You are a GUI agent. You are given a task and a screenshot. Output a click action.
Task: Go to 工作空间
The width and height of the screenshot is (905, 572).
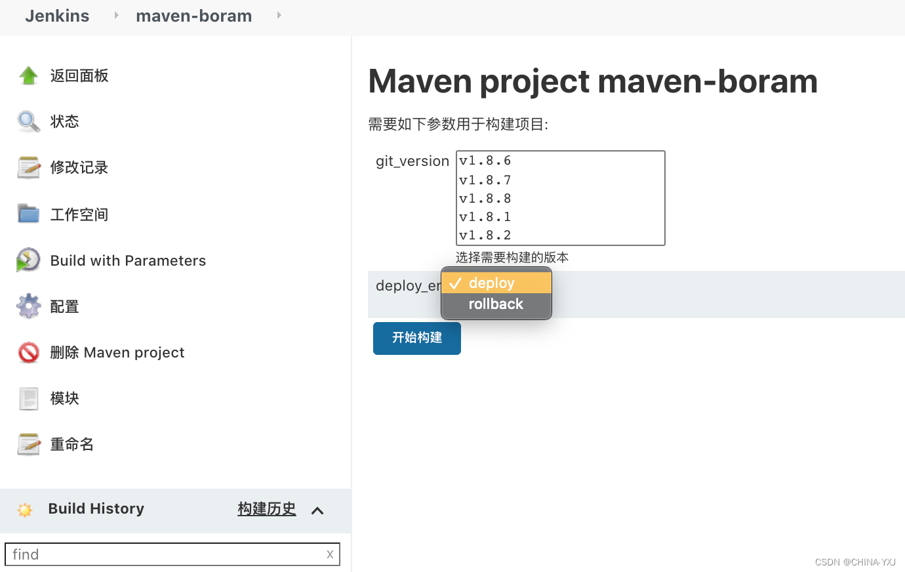[x=79, y=214]
